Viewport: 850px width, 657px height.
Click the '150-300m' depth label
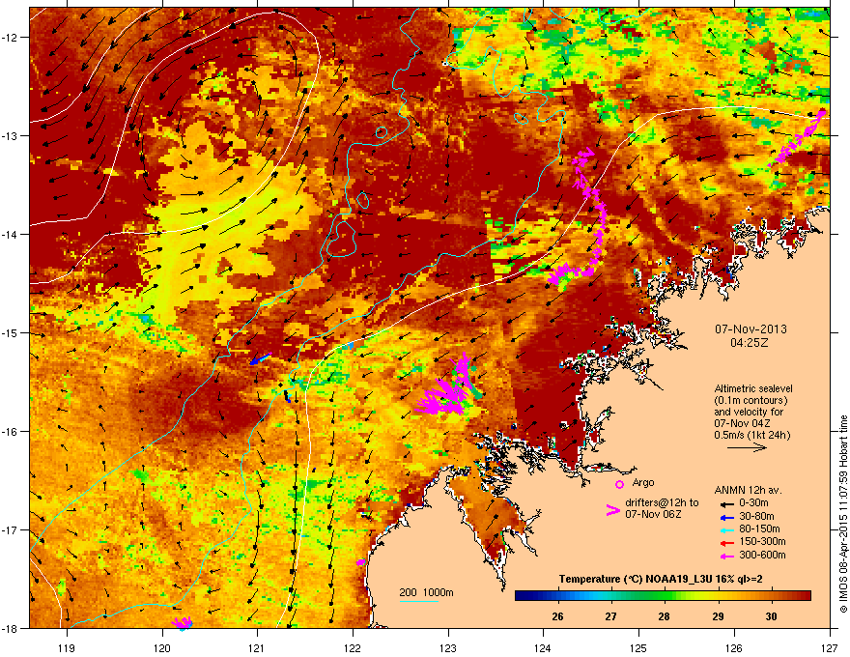click(762, 541)
